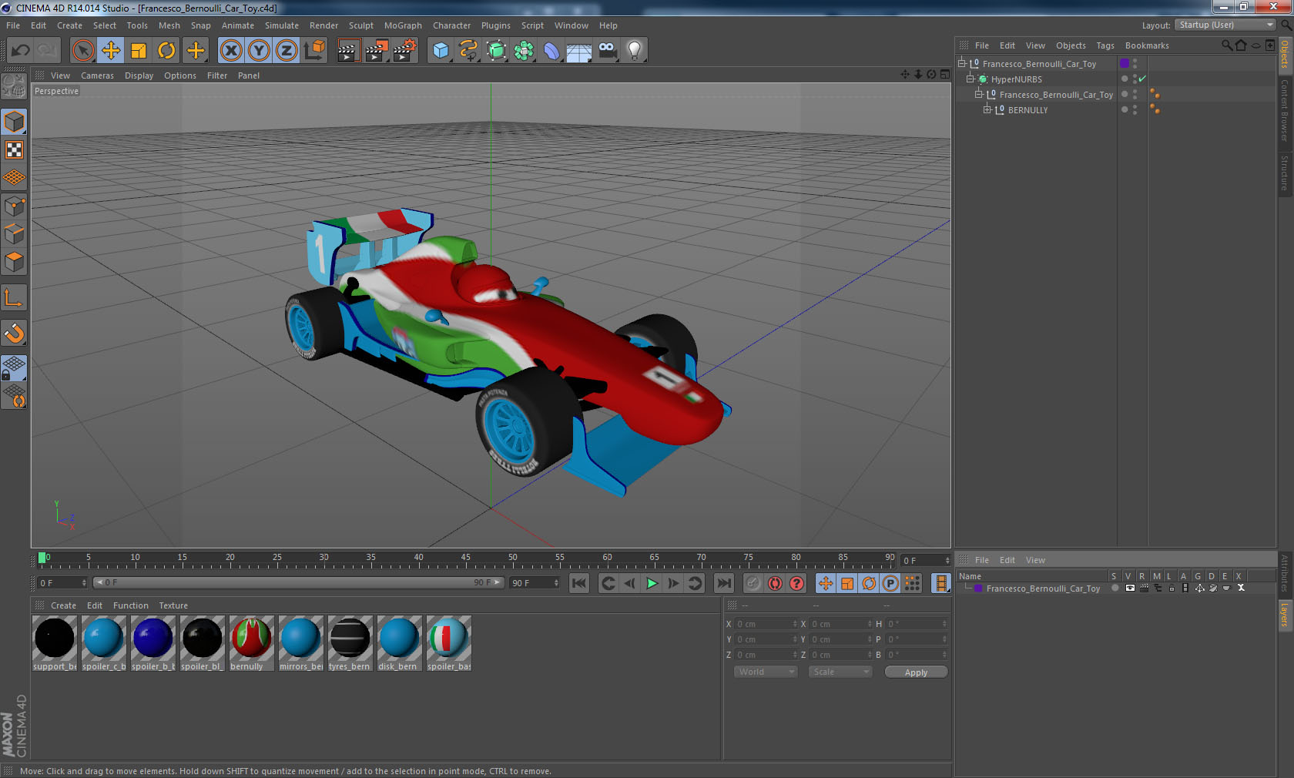Toggle coordinate system icon
Screen dimensions: 1294x778
pyautogui.click(x=314, y=51)
